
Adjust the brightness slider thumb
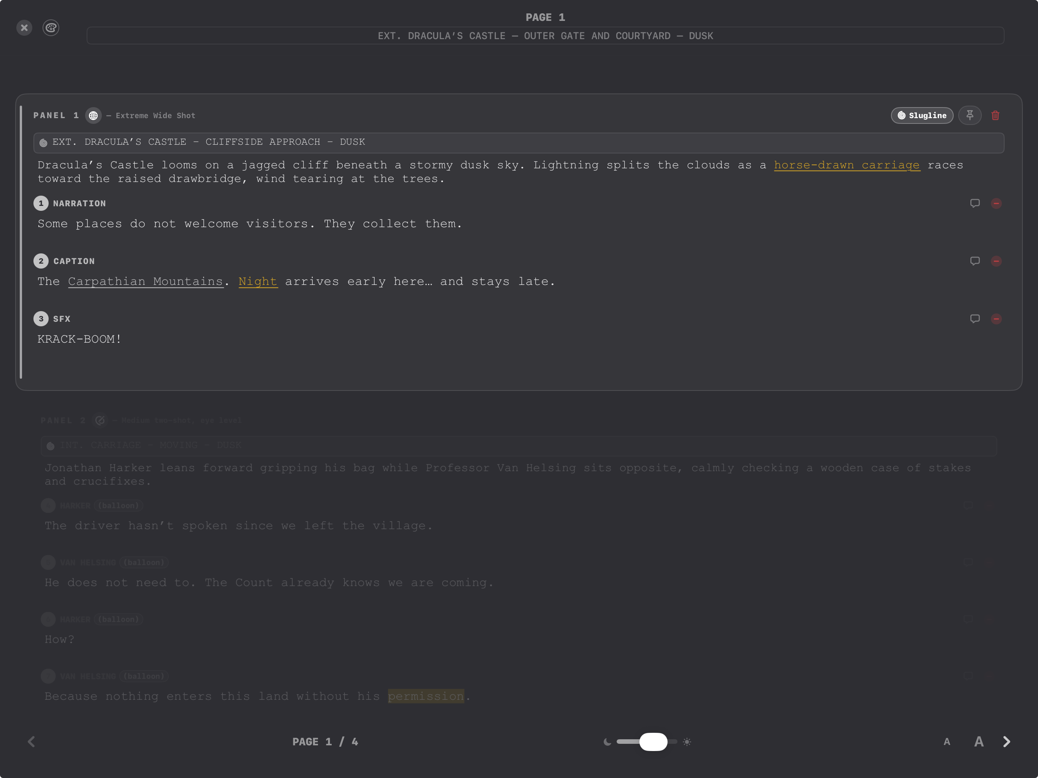(653, 742)
